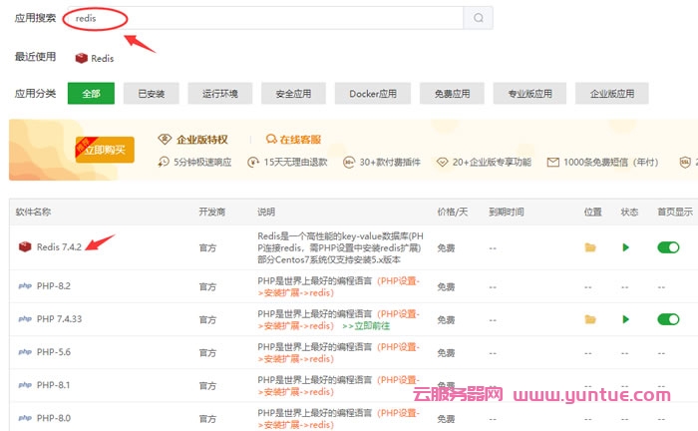Filter by Docker应用 category
698x431 pixels.
click(x=372, y=94)
